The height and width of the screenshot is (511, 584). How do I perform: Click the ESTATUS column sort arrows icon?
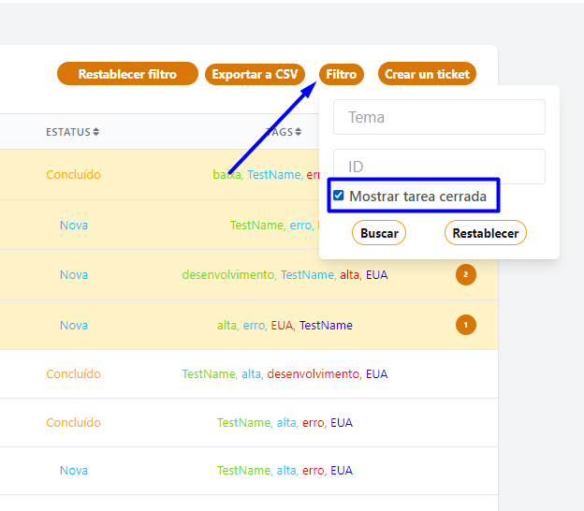[x=95, y=132]
